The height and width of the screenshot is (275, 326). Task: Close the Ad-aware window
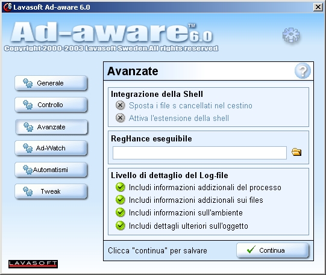coord(318,7)
